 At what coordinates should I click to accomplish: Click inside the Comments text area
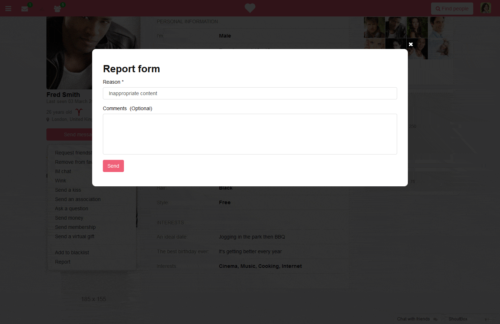coord(250,134)
